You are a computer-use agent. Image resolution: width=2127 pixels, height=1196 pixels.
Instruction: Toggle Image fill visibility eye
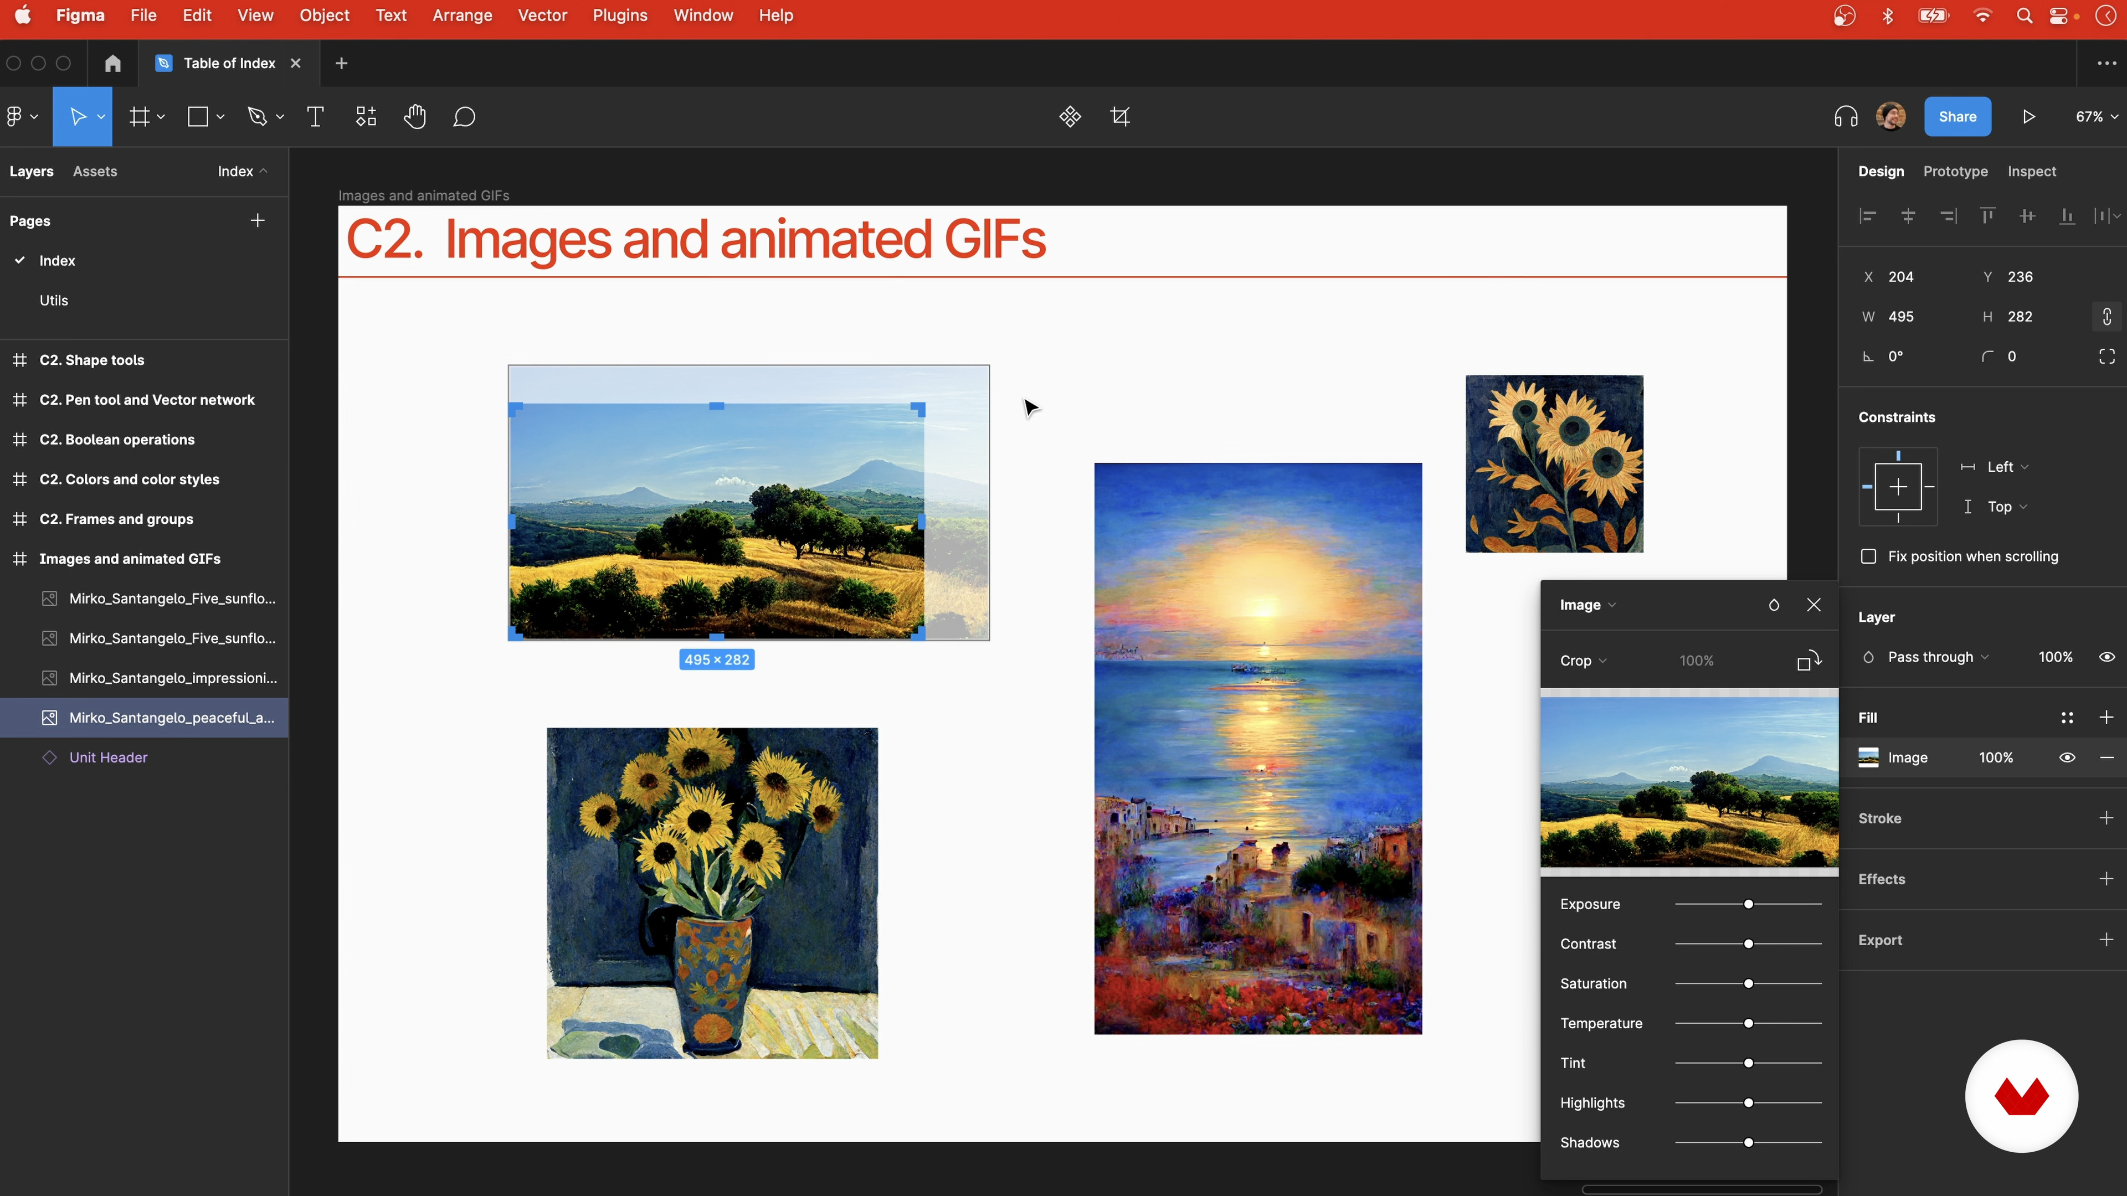pos(2067,757)
